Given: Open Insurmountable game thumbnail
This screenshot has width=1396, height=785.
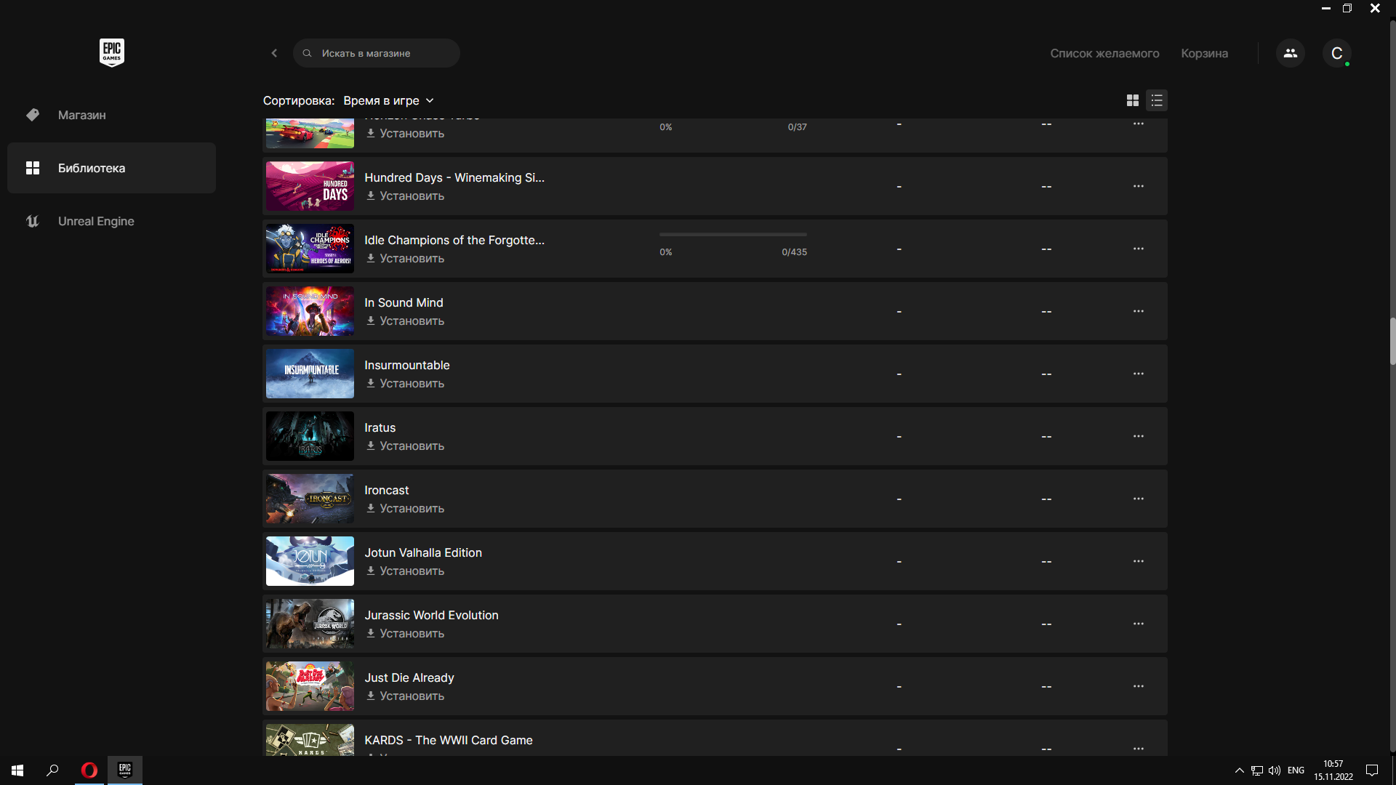Looking at the screenshot, I should click(310, 374).
